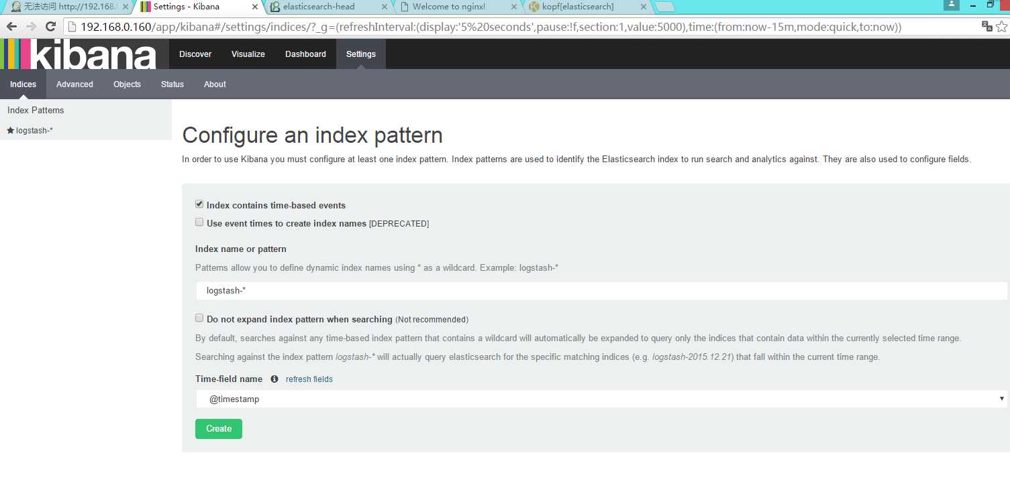Click the green Create button

pyautogui.click(x=219, y=429)
